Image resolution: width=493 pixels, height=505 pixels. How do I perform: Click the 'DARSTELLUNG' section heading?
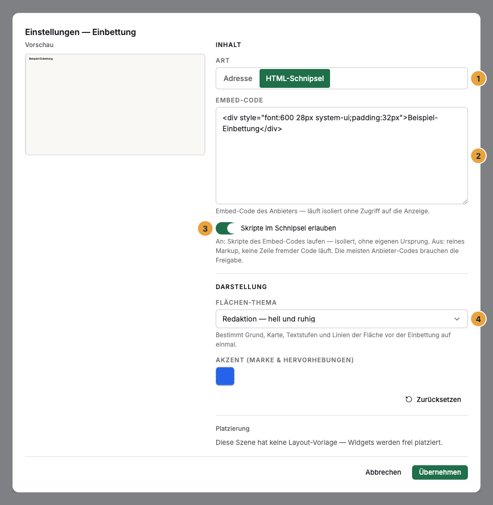[241, 286]
